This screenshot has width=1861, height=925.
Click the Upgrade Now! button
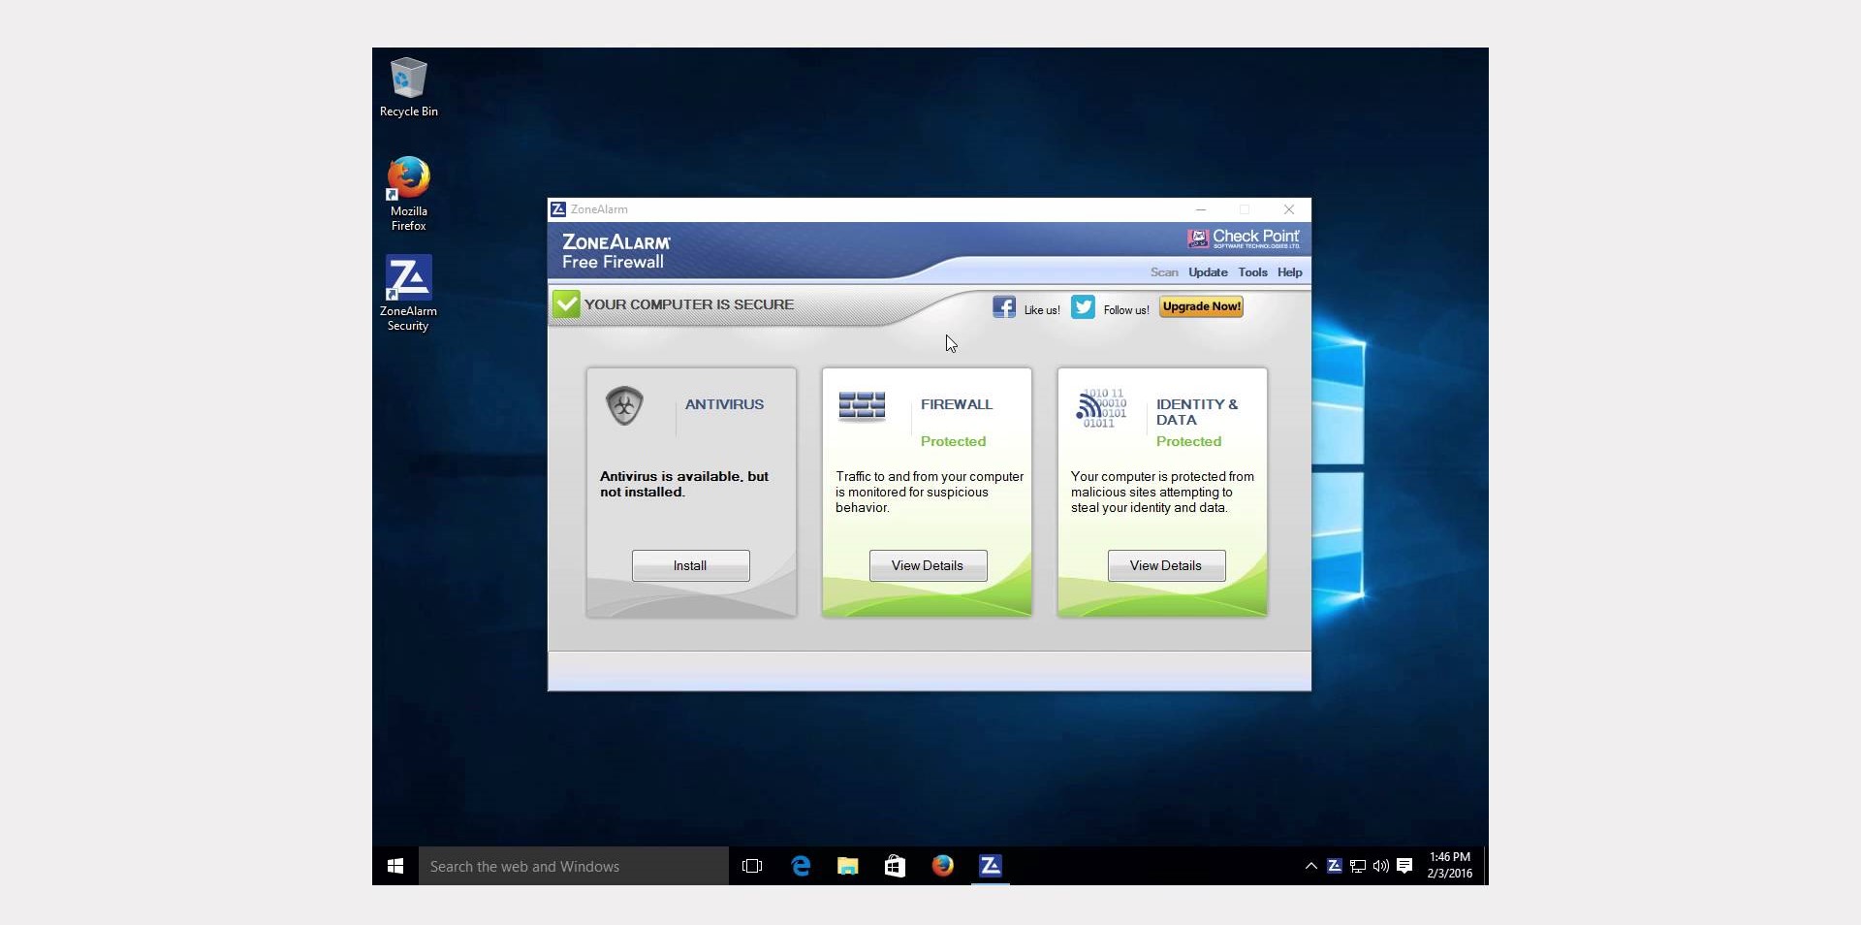coord(1201,306)
